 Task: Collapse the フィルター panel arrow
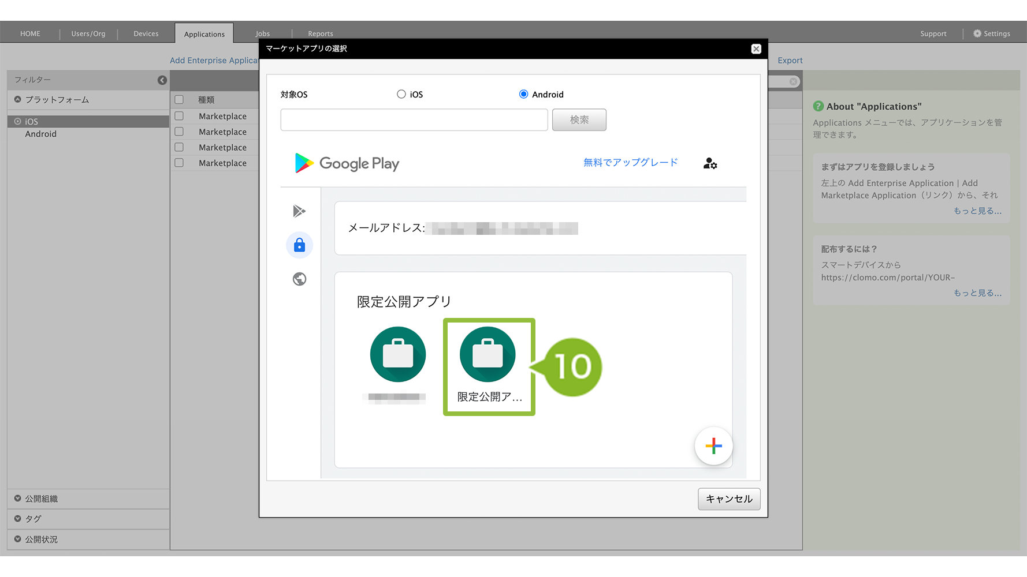coord(162,80)
